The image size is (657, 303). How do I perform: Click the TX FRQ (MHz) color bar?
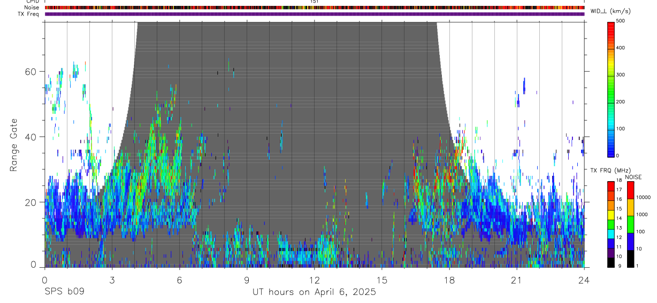(x=611, y=224)
